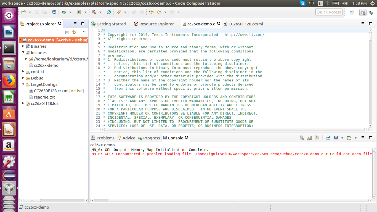Expand the cc26x0f128.lds item

tap(23, 104)
